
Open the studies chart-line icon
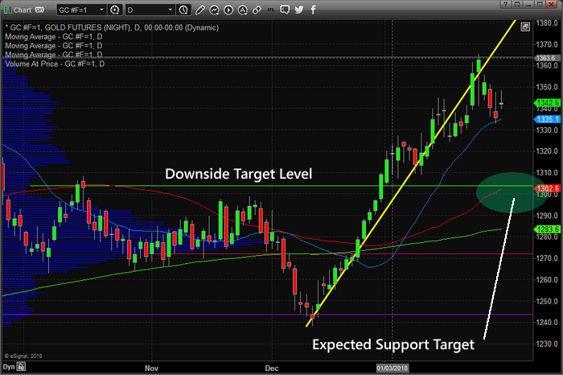(215, 10)
